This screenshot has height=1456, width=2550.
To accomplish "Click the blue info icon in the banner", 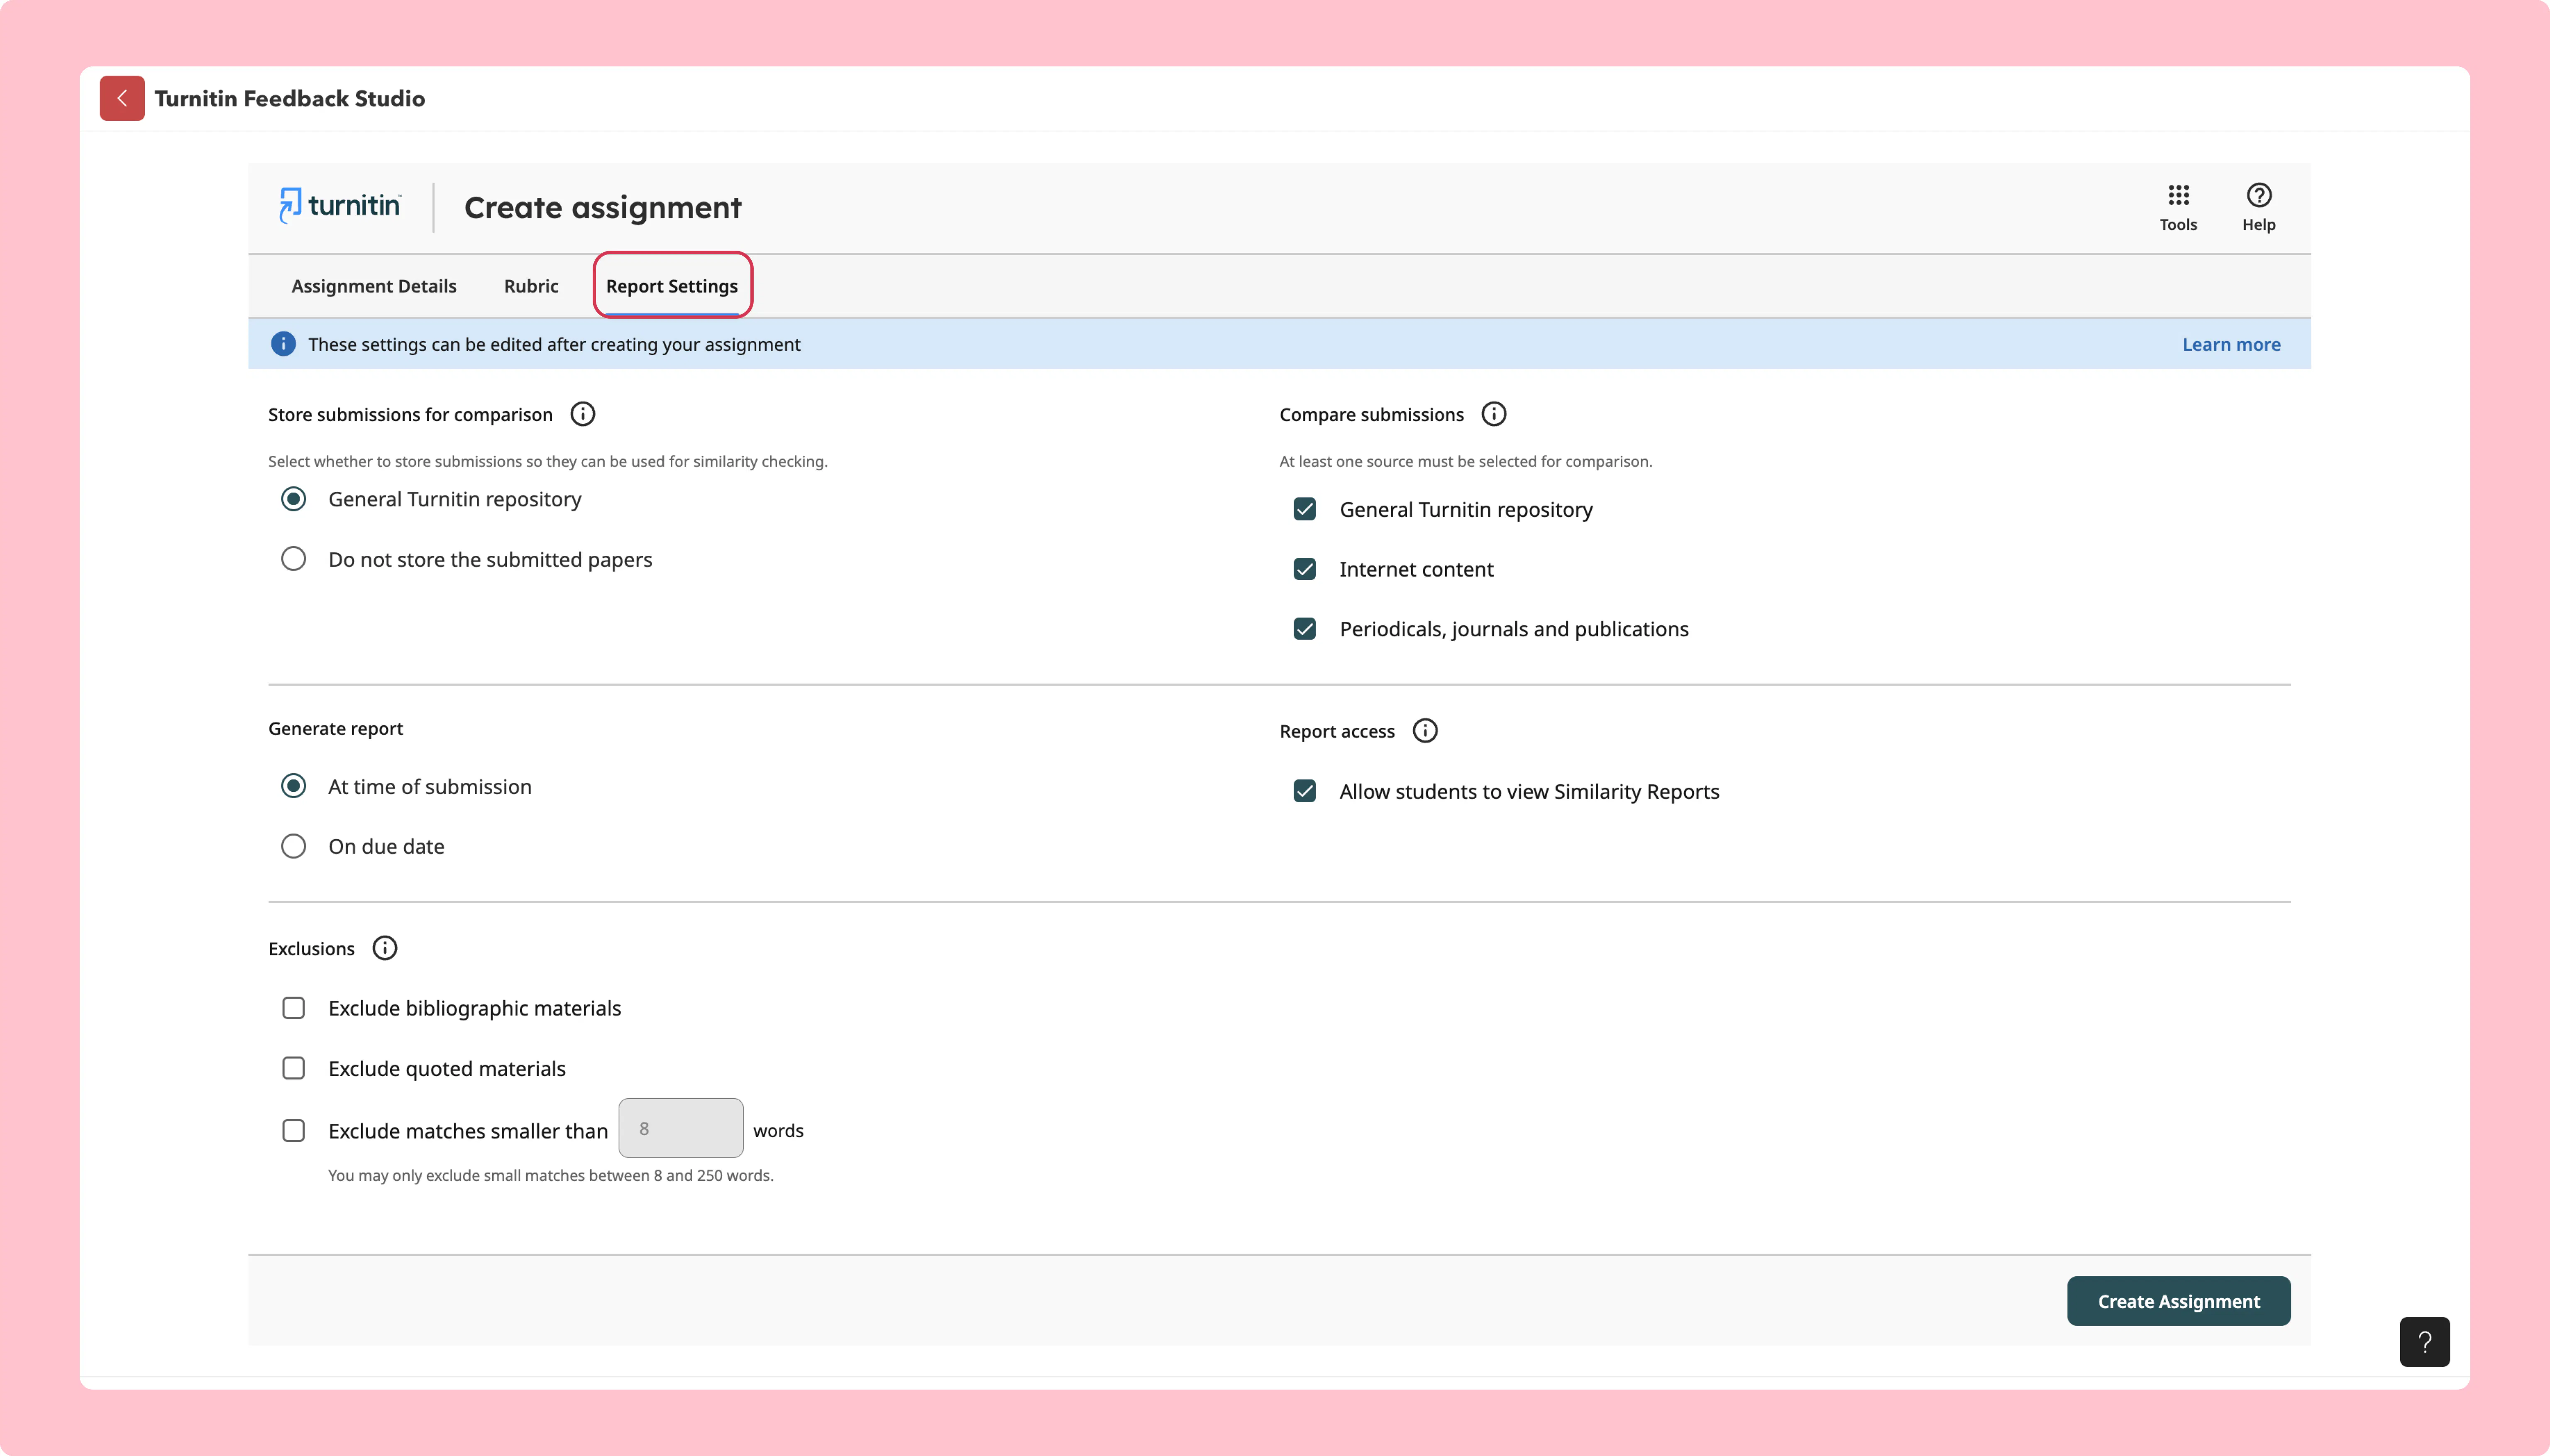I will 283,344.
